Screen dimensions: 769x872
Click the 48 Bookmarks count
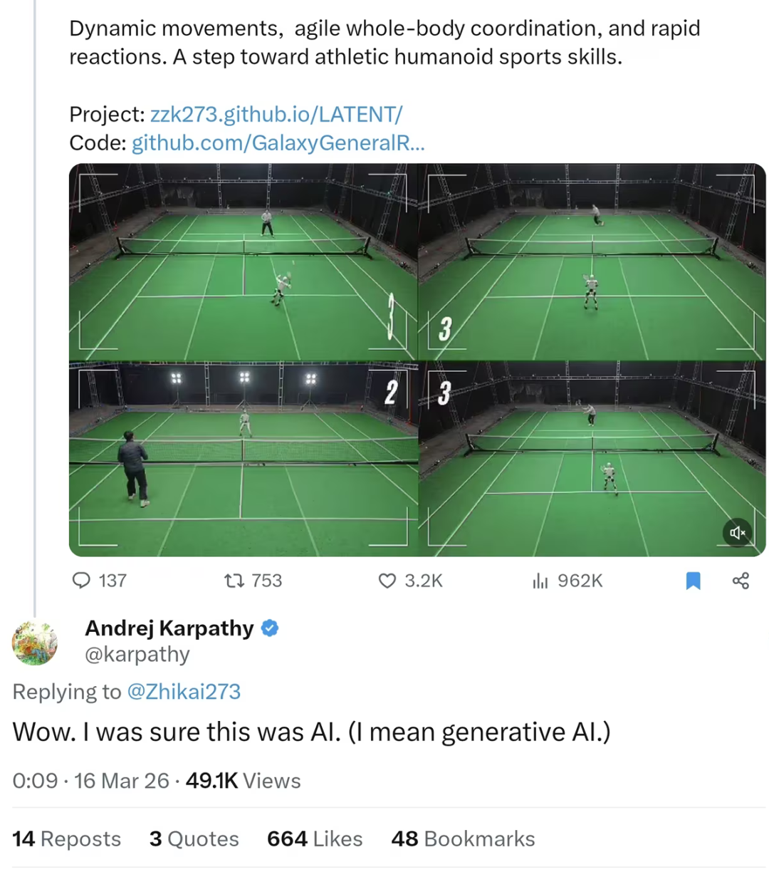(463, 839)
